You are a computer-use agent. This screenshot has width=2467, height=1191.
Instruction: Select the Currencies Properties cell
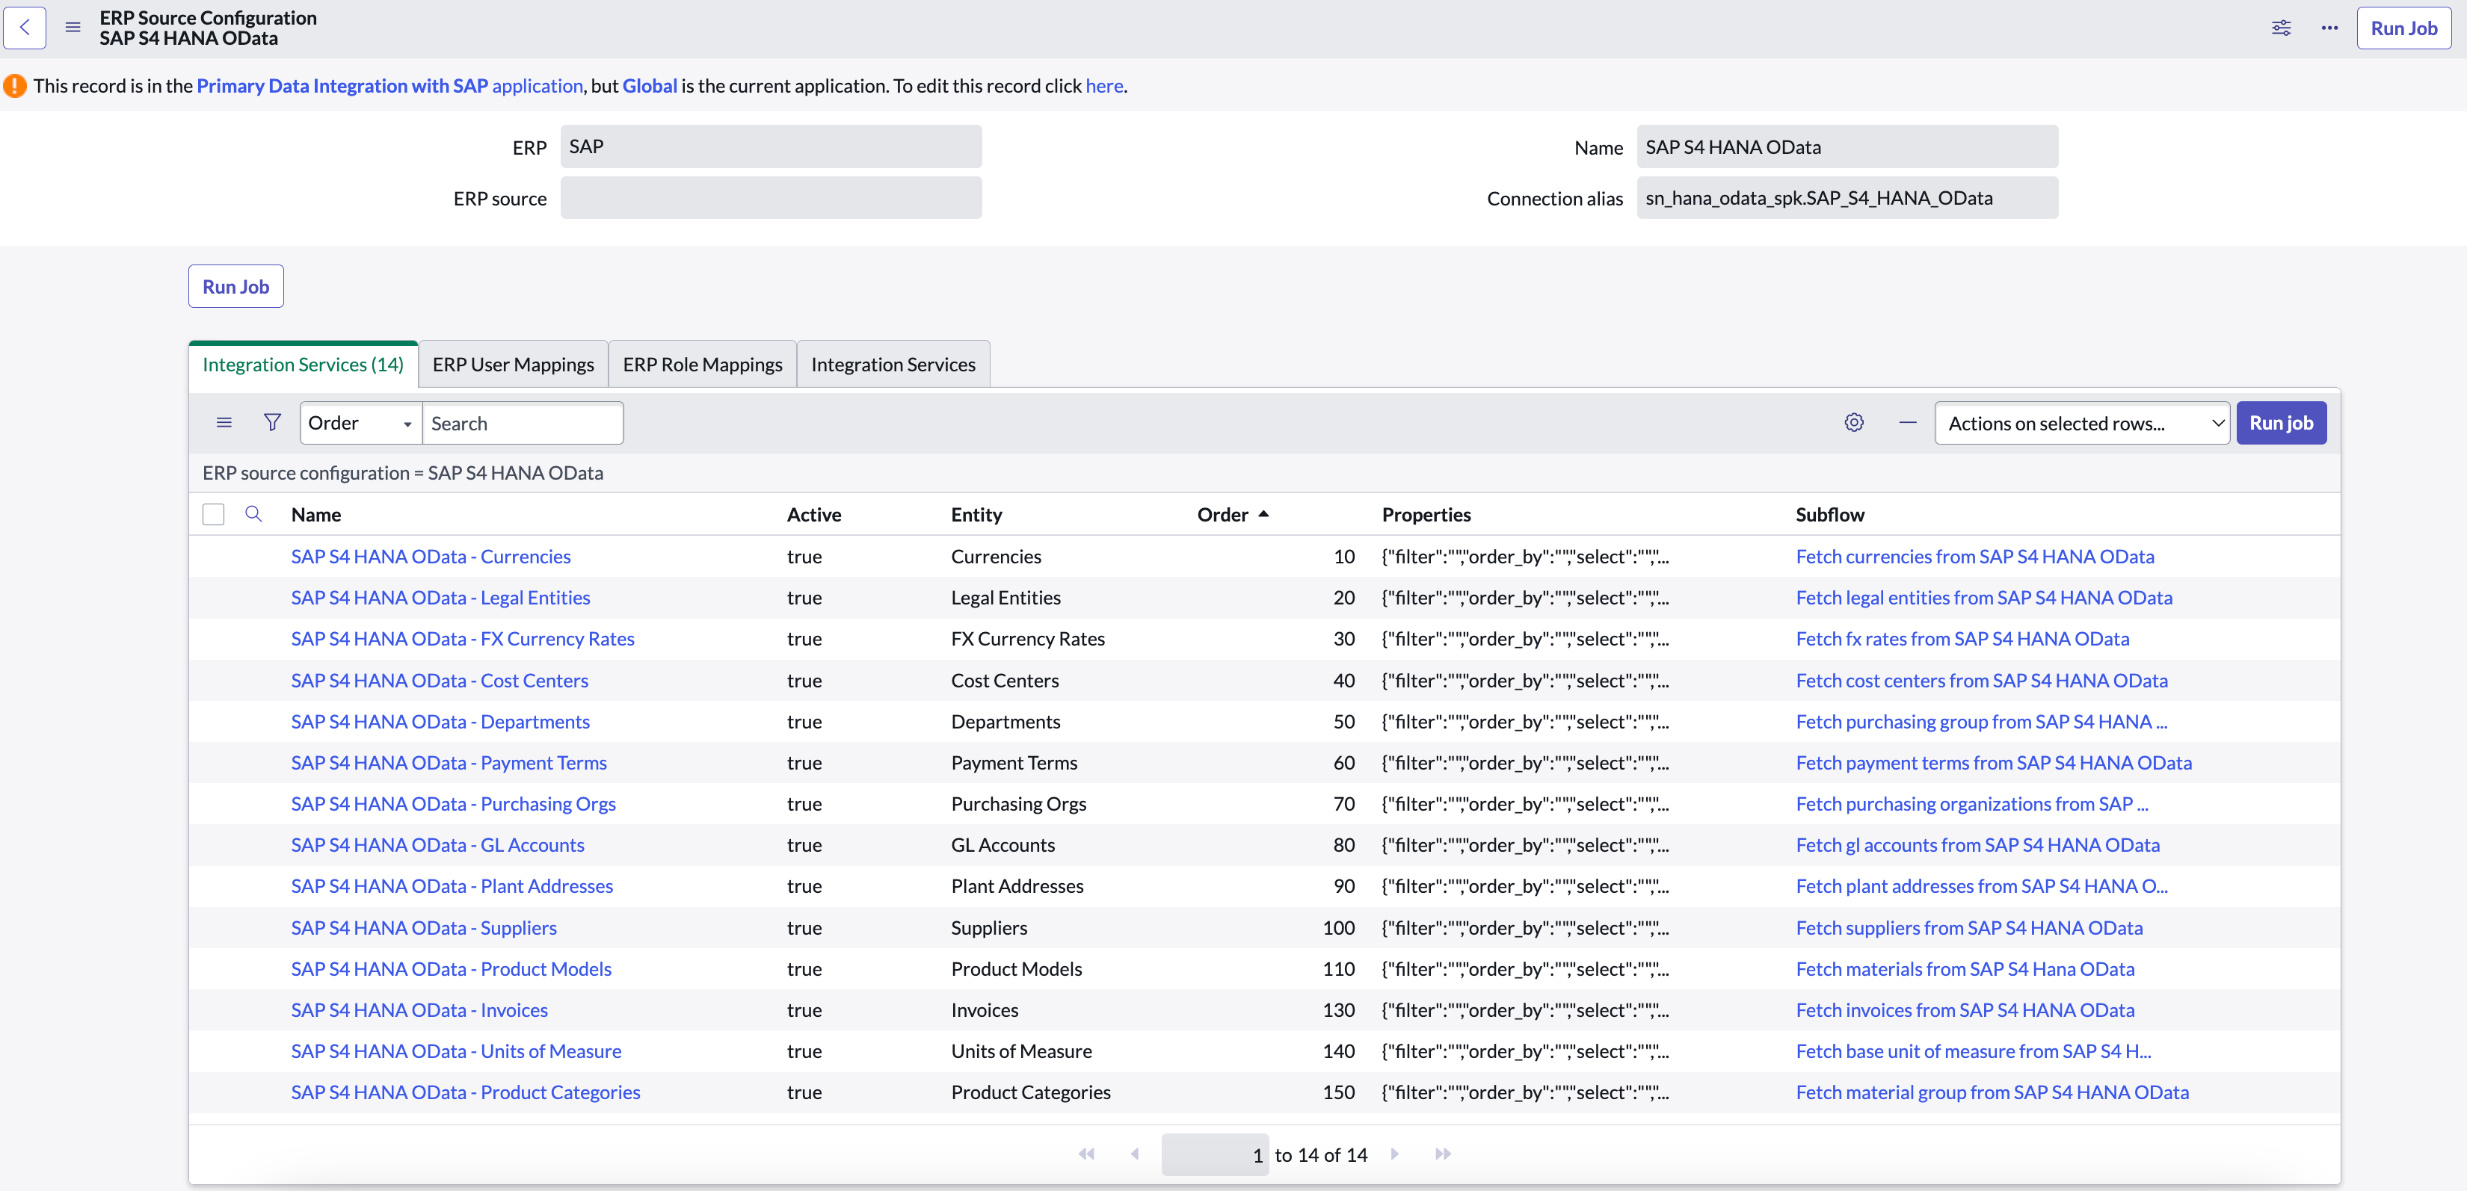tap(1524, 556)
